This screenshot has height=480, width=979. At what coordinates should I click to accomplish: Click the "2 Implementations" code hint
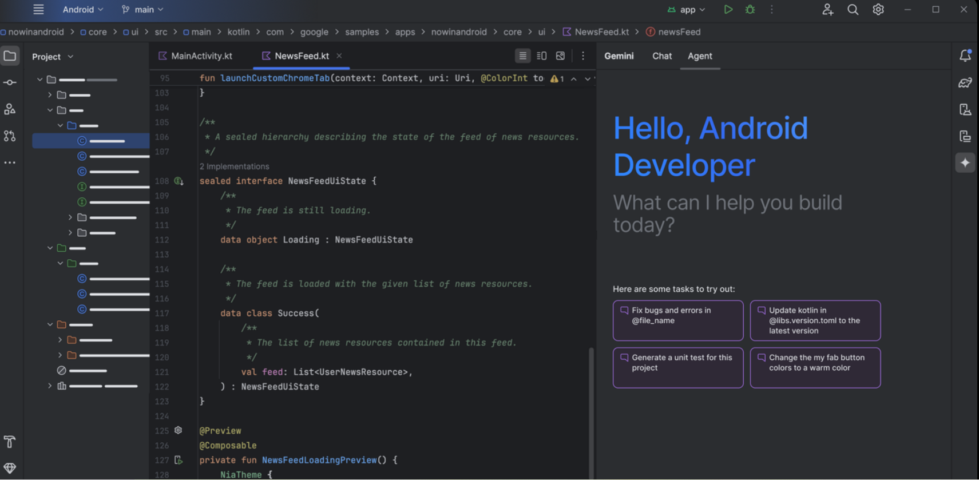(x=234, y=166)
